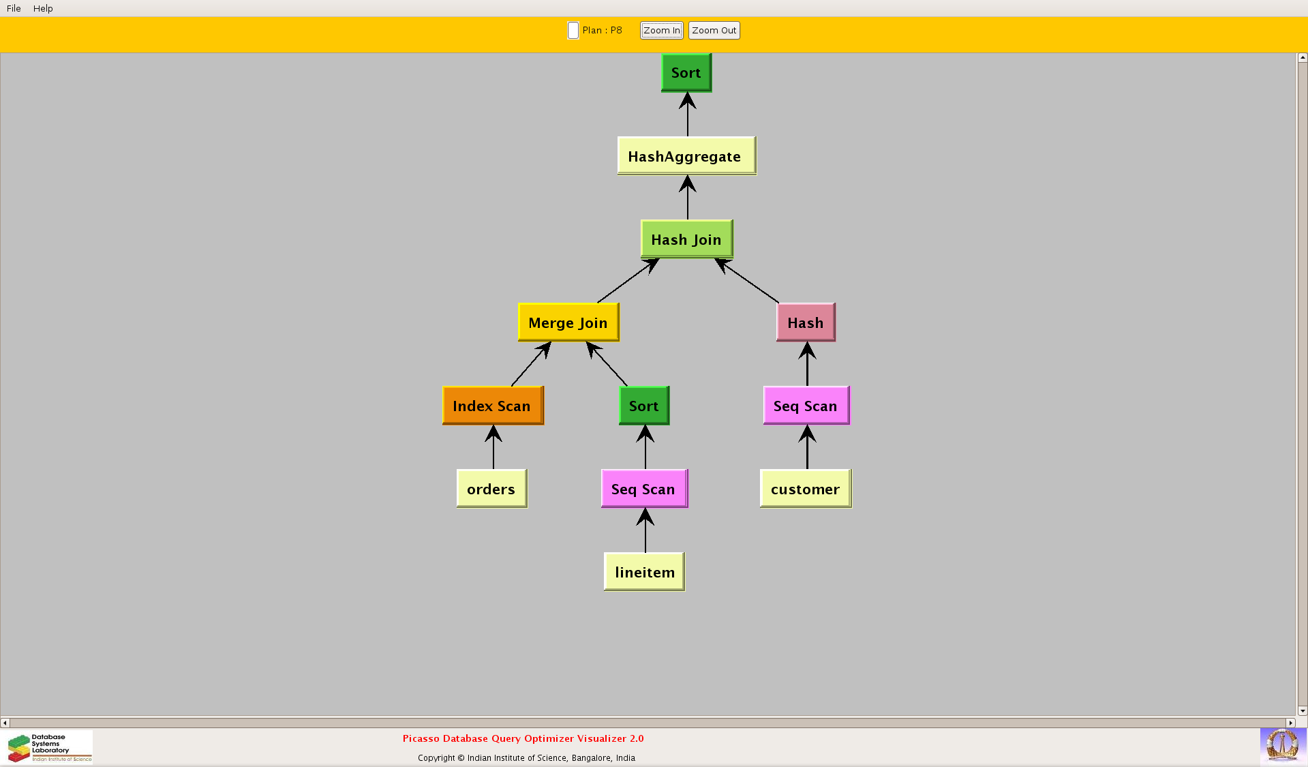Select the lineitem table node
This screenshot has height=767, width=1308.
coord(644,572)
